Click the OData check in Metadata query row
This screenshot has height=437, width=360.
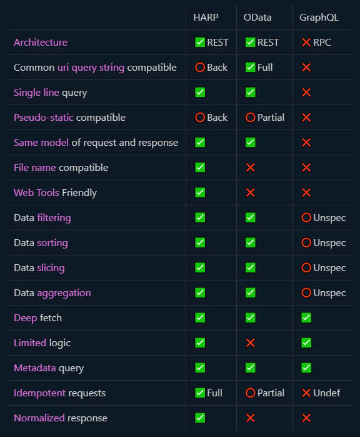(x=251, y=368)
